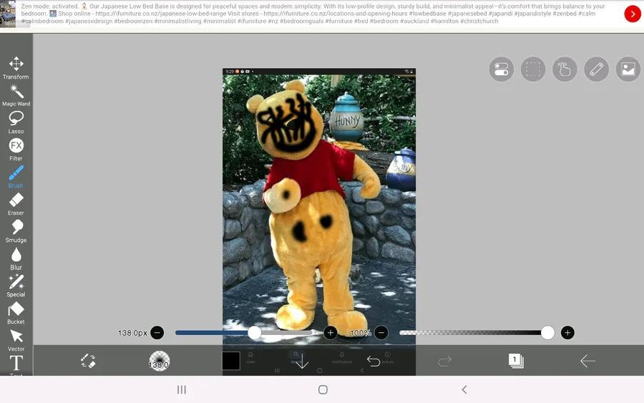Select the Bucket fill tool
This screenshot has width=644, height=403.
16,313
